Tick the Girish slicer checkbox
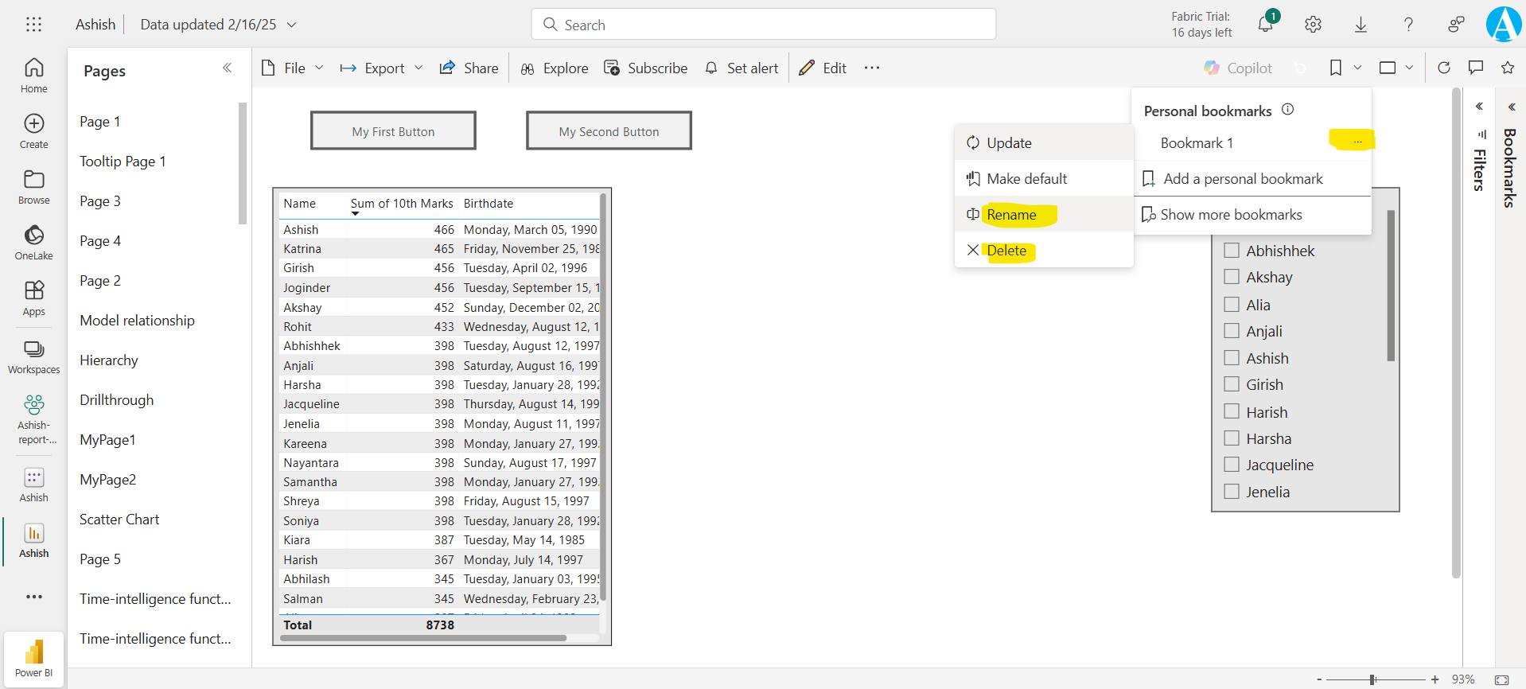1526x689 pixels. (1232, 384)
